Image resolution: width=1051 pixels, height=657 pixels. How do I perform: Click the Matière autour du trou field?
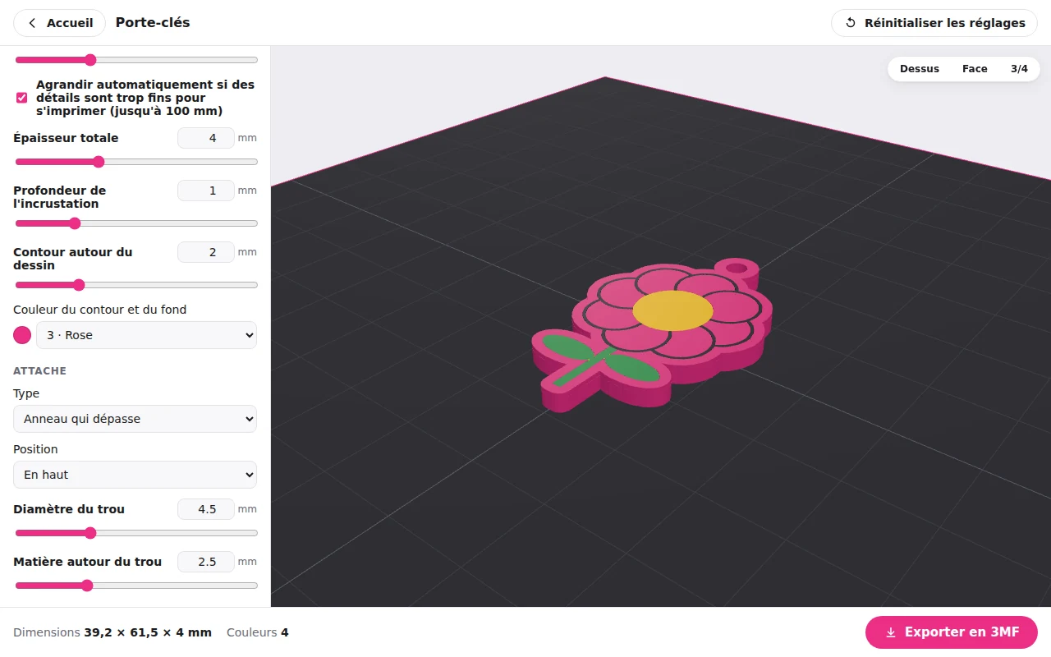(206, 562)
